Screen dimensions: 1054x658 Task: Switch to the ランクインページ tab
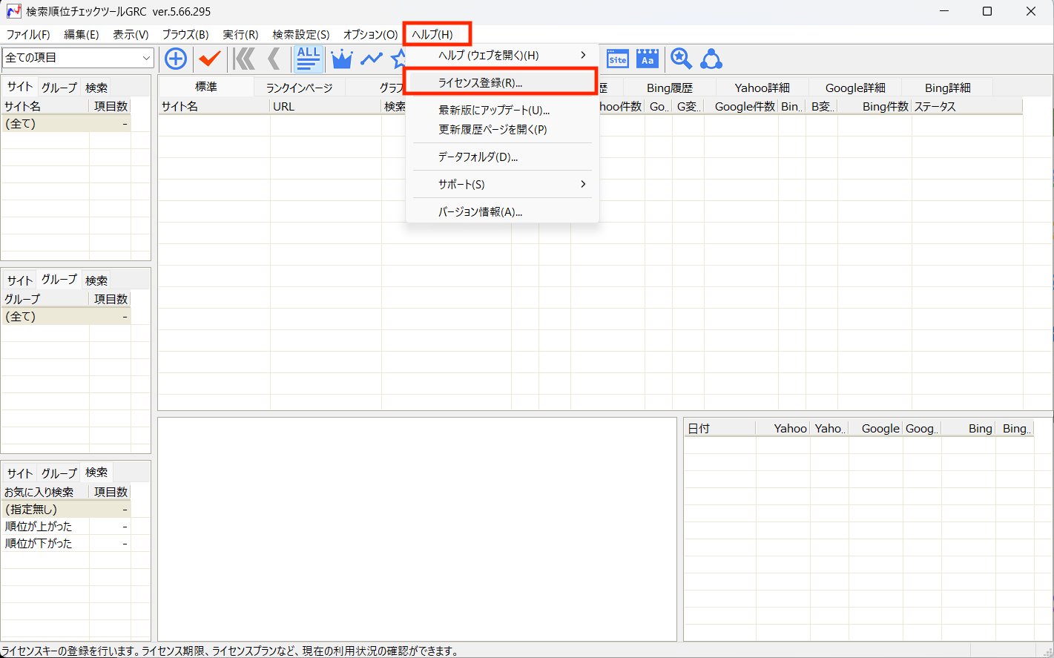coord(300,88)
